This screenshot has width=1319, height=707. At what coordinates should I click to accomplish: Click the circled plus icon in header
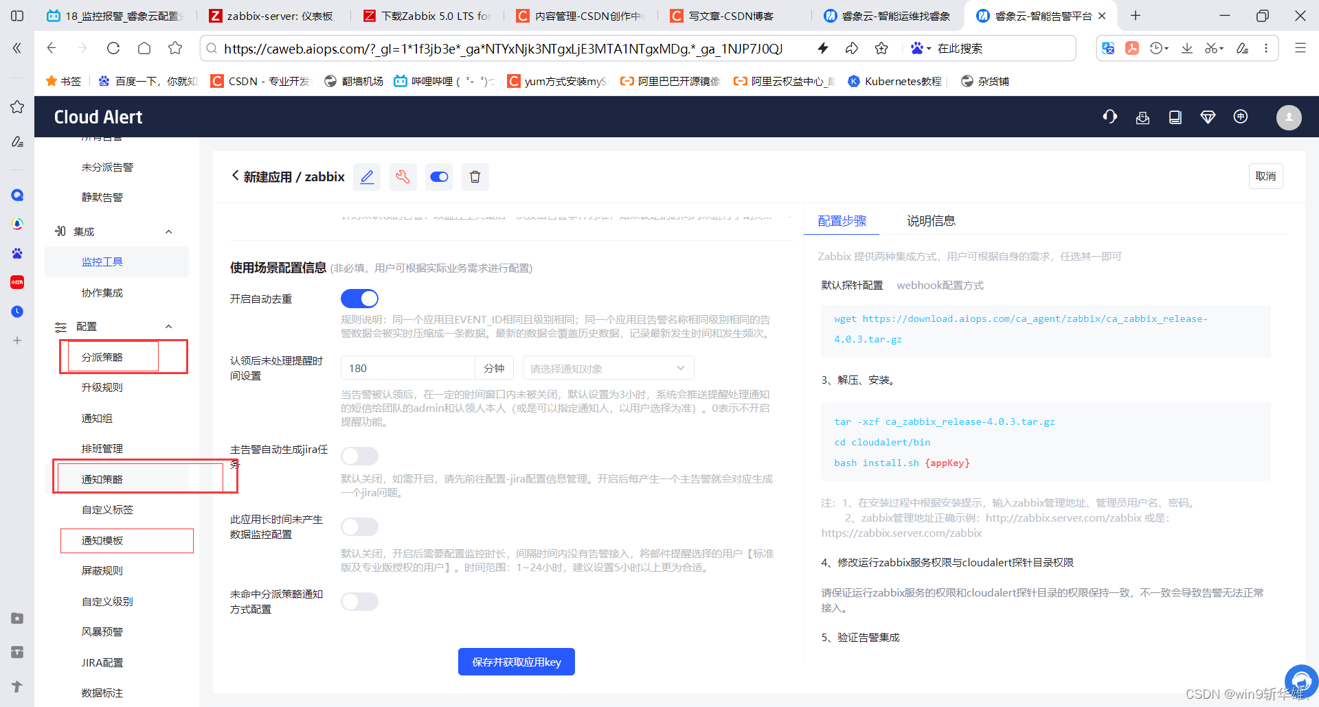click(1241, 117)
